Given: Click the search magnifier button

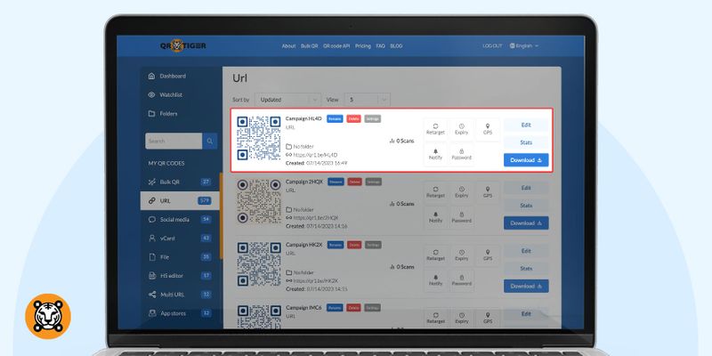Looking at the screenshot, I should (x=210, y=142).
